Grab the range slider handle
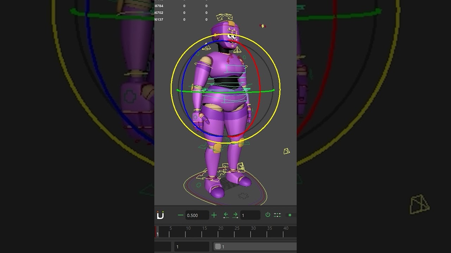 [218, 247]
